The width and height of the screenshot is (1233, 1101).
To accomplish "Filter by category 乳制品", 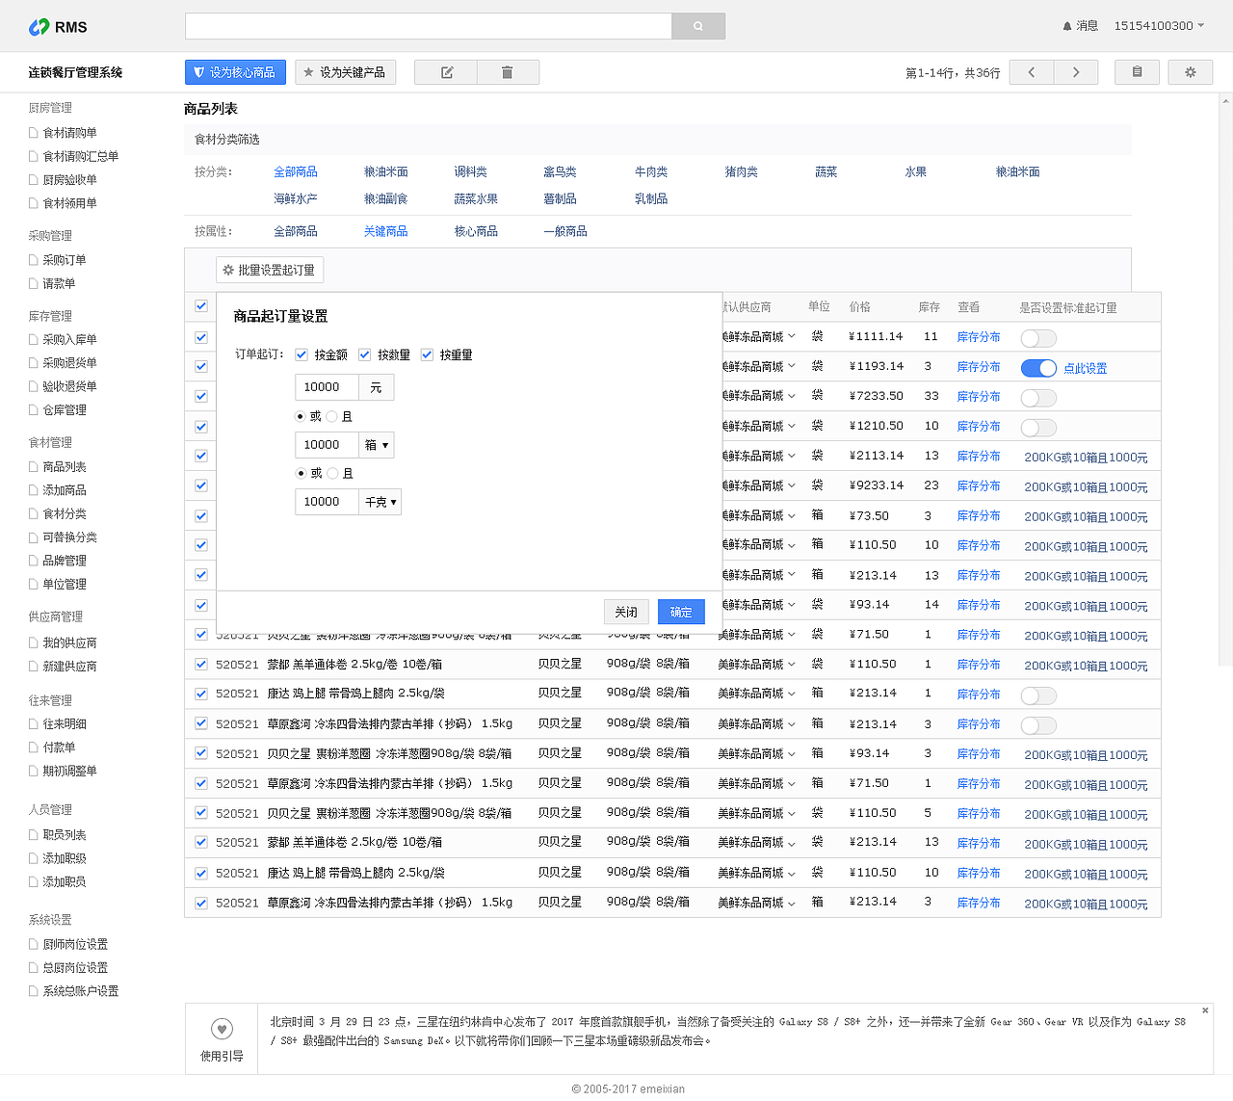I will (x=651, y=198).
